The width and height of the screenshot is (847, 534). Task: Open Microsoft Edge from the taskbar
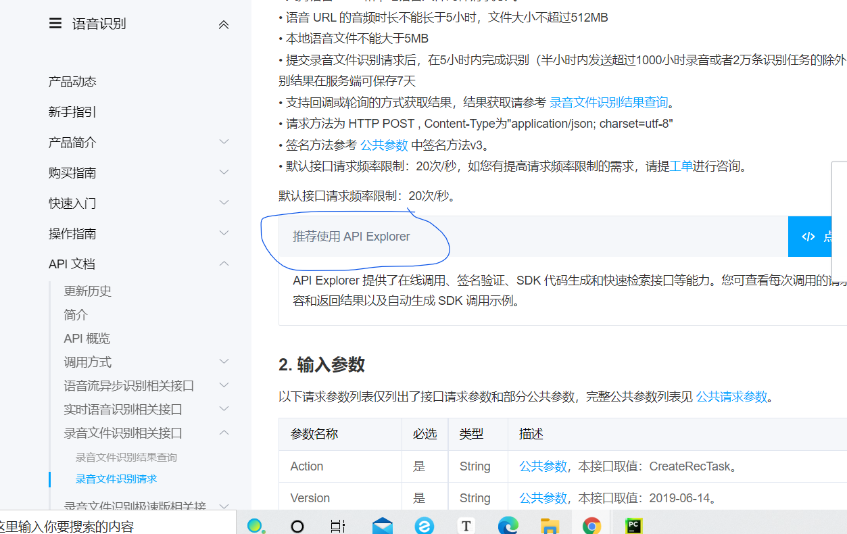[x=507, y=525]
